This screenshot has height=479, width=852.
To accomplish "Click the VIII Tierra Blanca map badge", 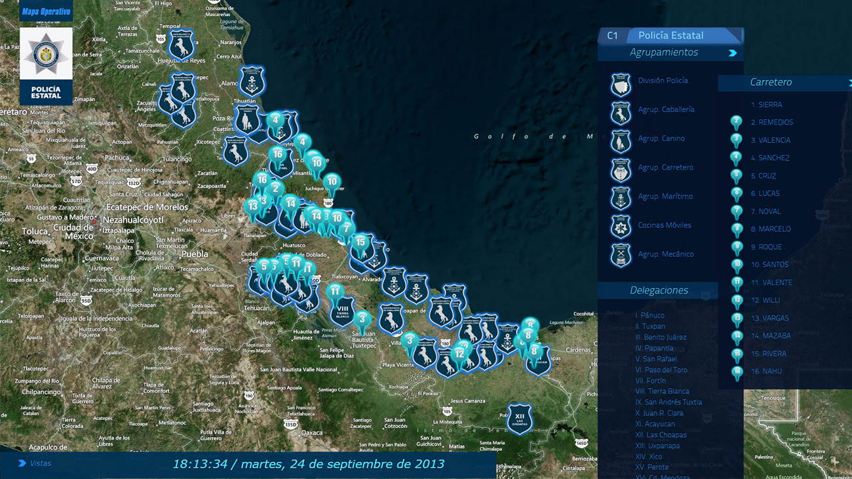I will click(x=342, y=311).
